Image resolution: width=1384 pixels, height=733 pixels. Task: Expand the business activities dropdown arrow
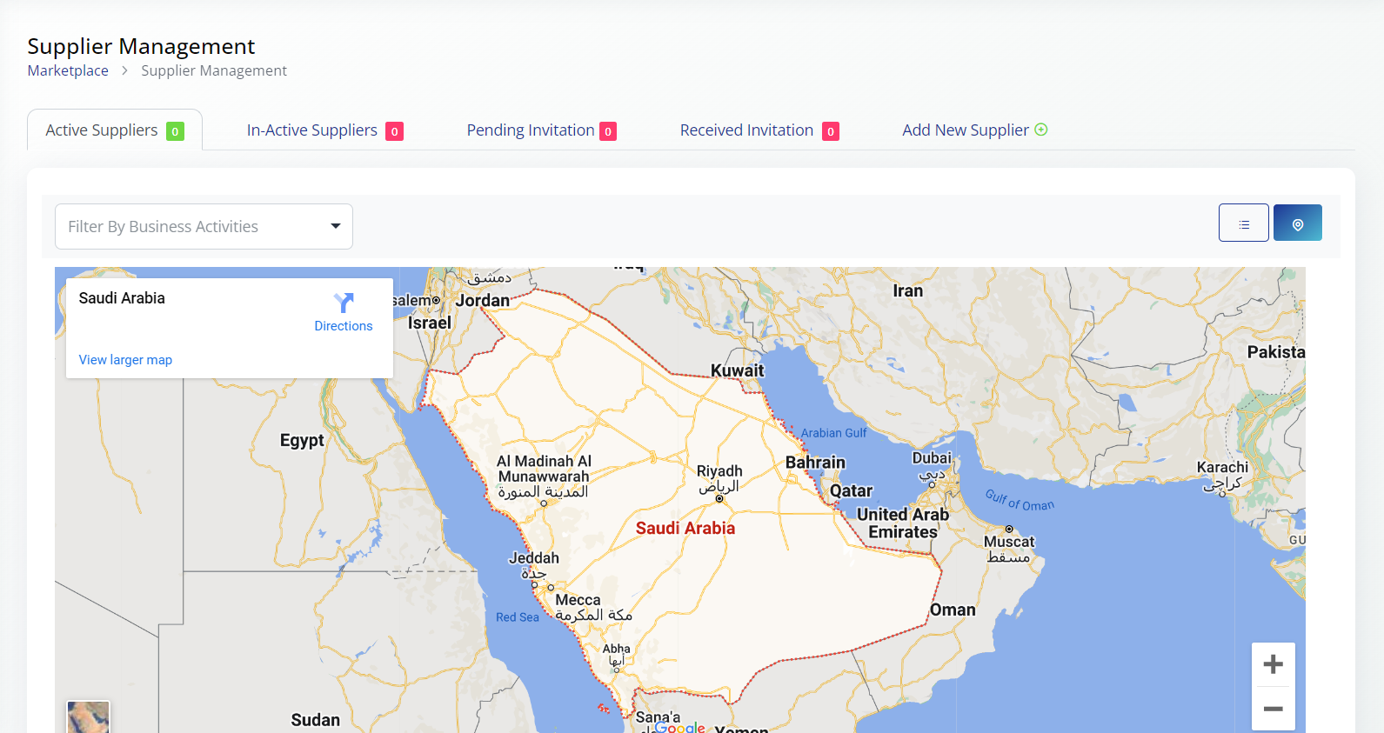pyautogui.click(x=336, y=226)
